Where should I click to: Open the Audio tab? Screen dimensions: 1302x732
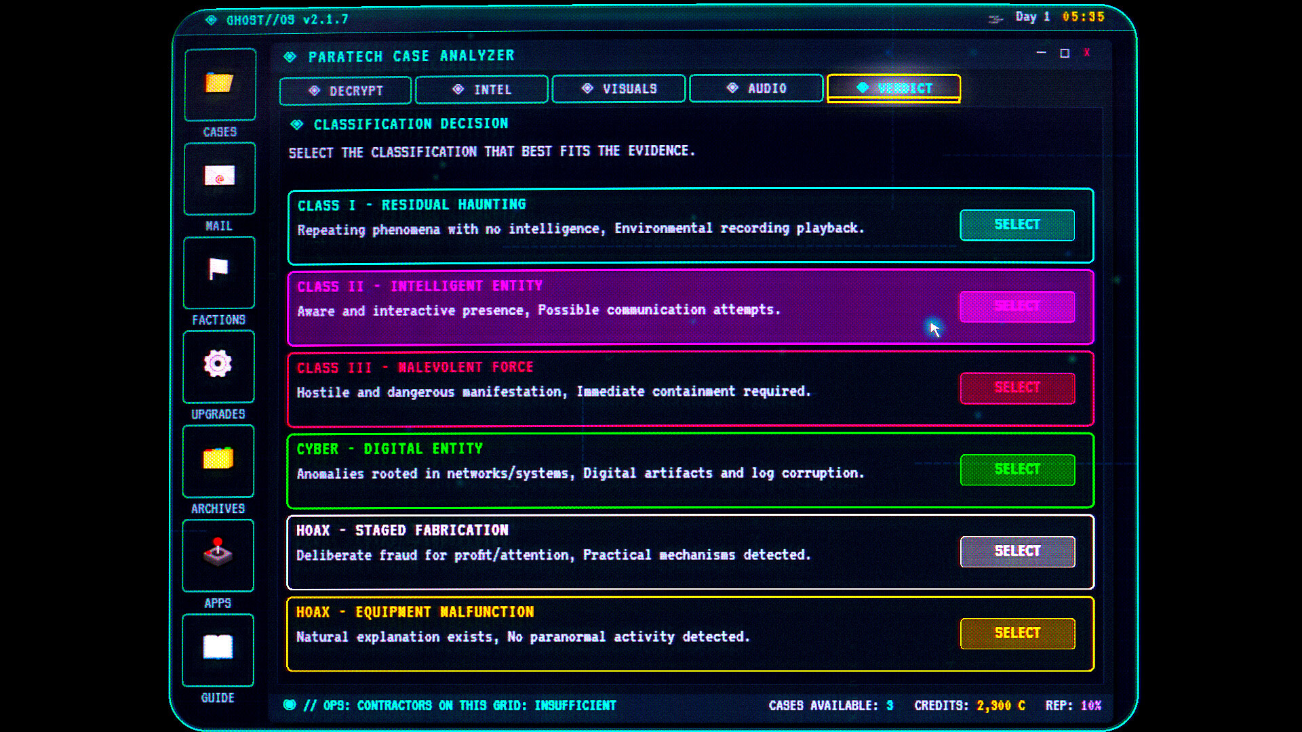point(755,88)
